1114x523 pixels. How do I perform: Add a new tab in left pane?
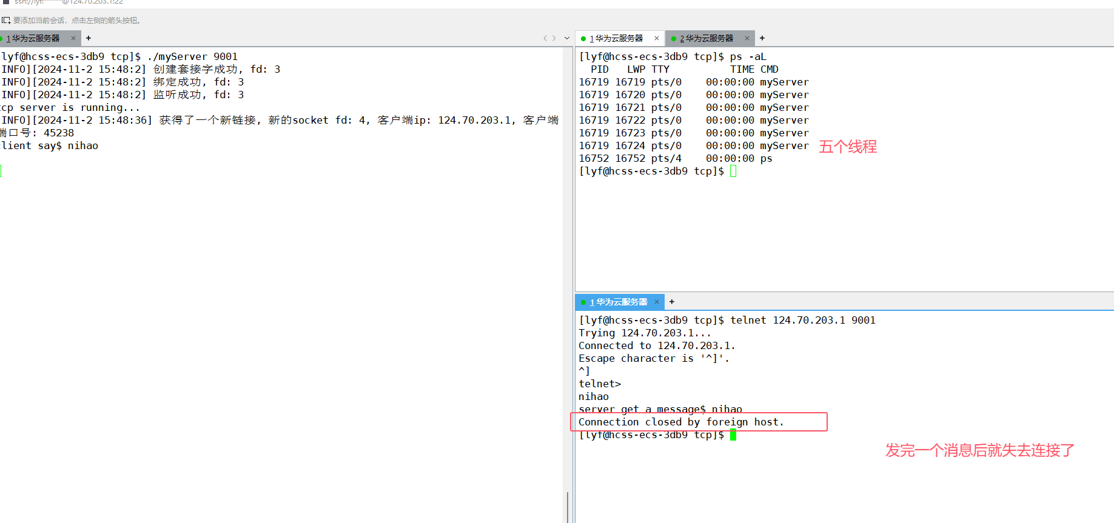[x=89, y=38]
